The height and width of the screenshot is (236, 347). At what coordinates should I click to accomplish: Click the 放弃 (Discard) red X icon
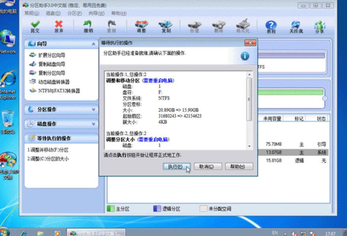click(59, 26)
